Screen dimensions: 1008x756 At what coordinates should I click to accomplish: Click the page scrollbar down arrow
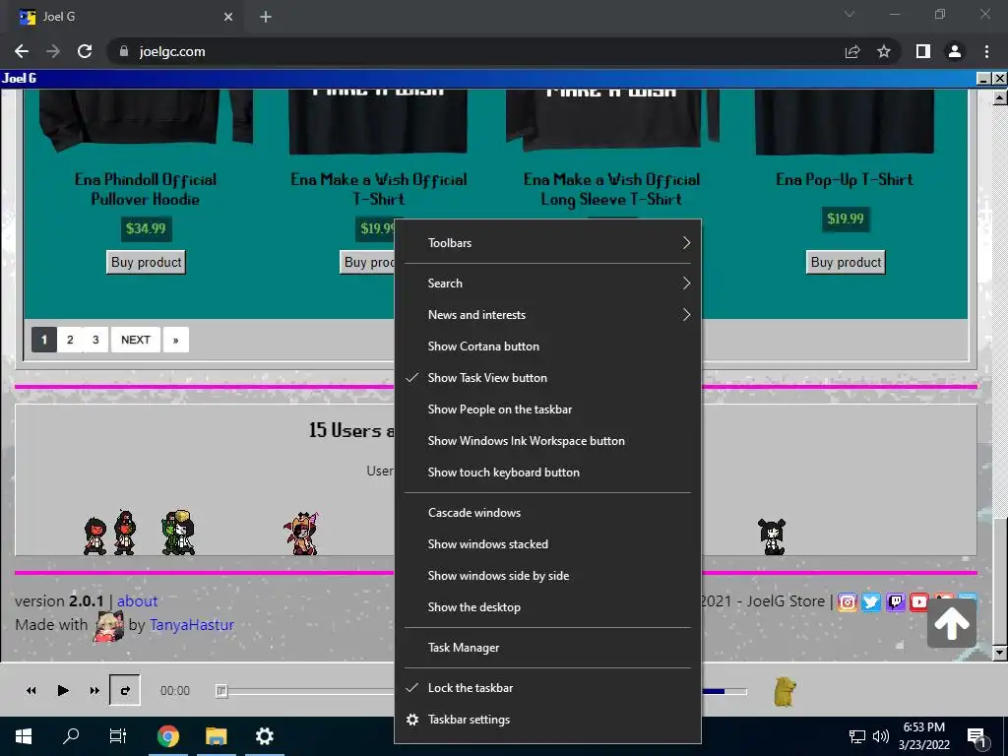[x=1000, y=654]
